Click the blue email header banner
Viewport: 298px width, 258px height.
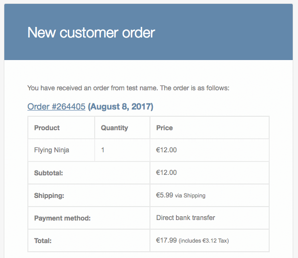[x=149, y=32]
